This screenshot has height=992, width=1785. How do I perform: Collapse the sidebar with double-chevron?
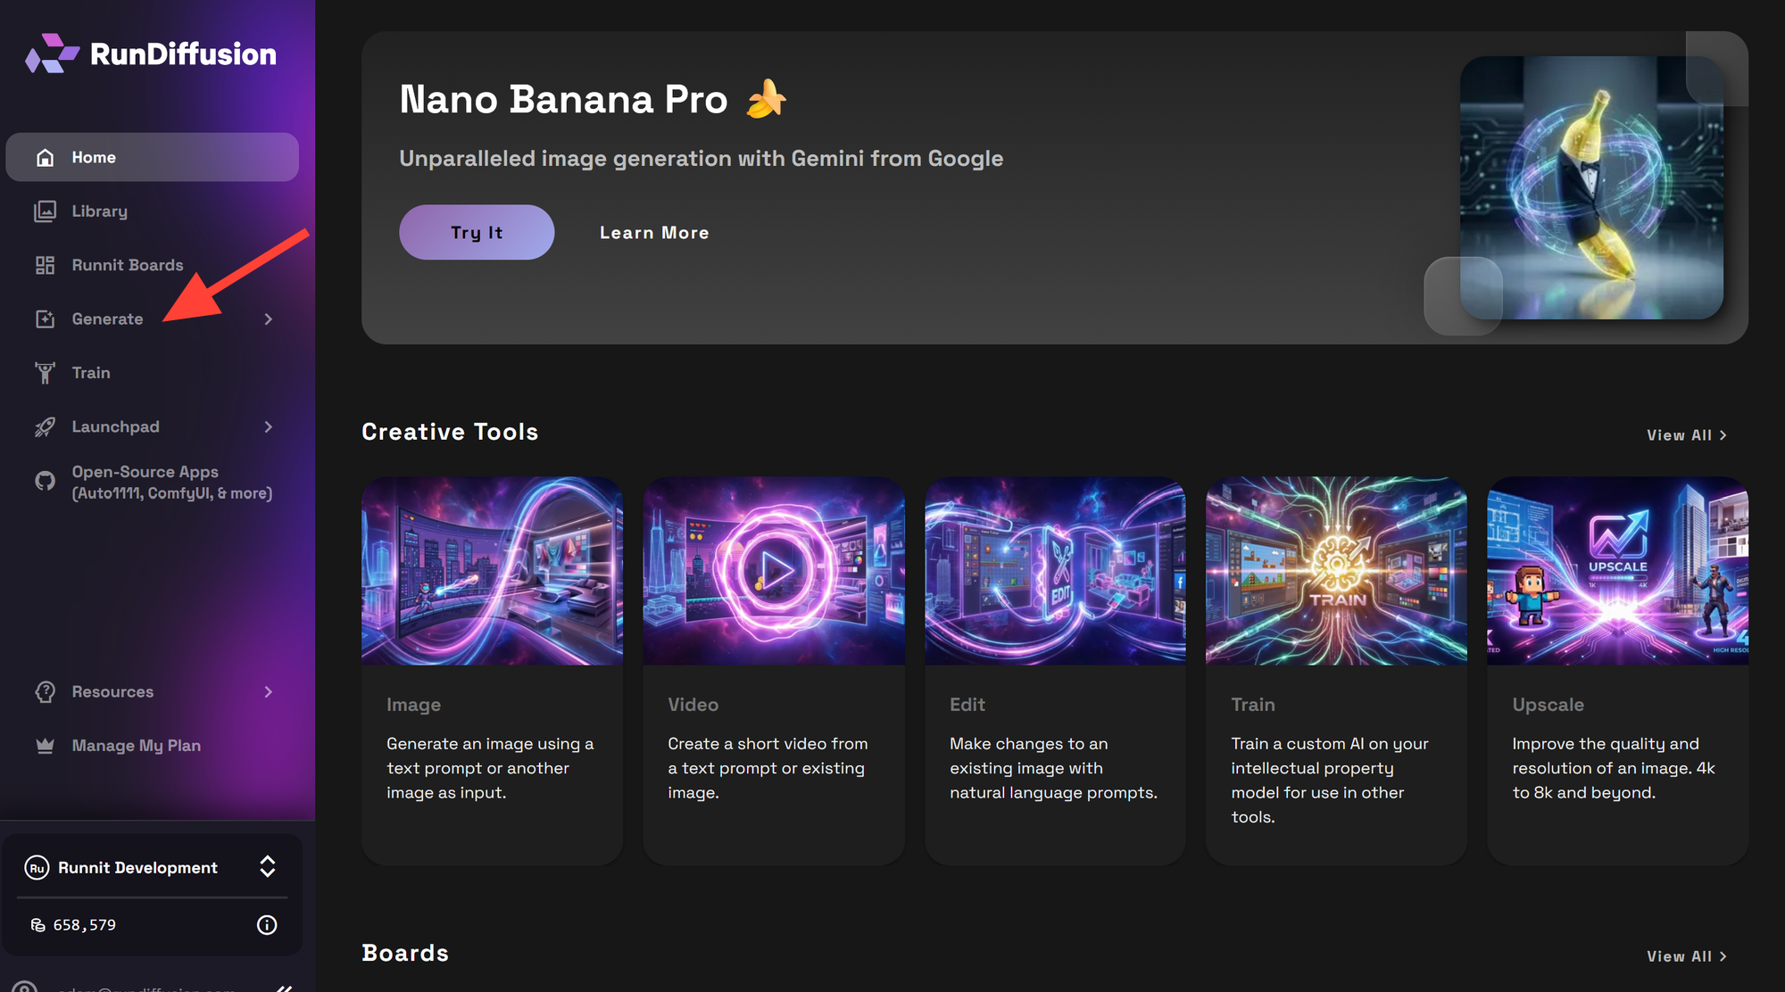point(284,988)
